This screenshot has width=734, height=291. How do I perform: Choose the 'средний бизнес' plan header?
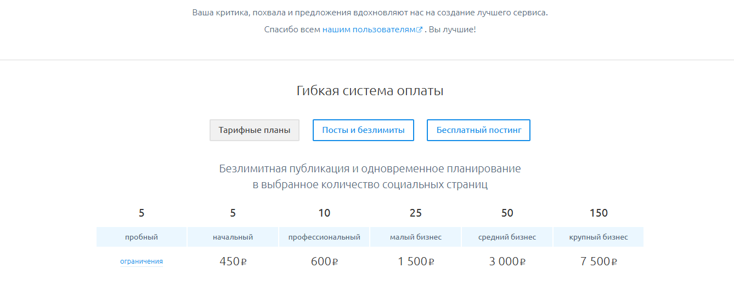[507, 237]
